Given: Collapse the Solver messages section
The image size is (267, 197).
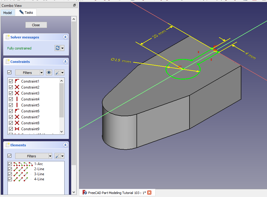Looking at the screenshot, I should coord(65,37).
